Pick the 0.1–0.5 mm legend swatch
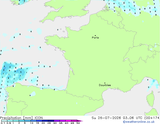Viewport: 160px width, 124px height. 4,121
